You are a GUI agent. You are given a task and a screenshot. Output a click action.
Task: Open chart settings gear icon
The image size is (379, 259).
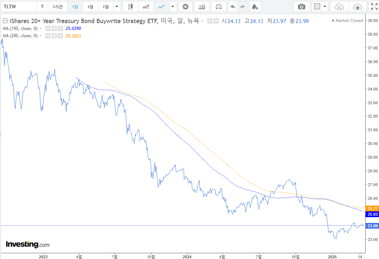[x=185, y=6]
